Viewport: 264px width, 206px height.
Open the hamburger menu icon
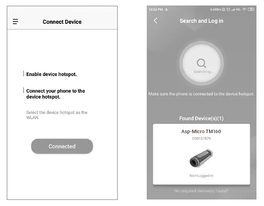click(x=15, y=22)
